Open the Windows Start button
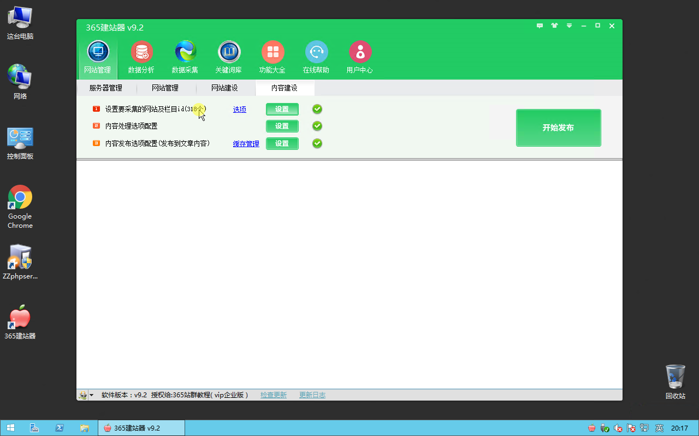699x436 pixels. click(10, 428)
